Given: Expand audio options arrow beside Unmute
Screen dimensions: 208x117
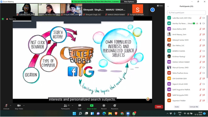Looking at the screenshot, I should [x=11, y=105].
